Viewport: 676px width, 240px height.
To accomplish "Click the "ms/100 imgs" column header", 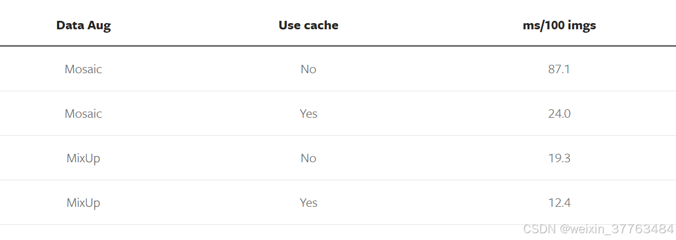I will (x=559, y=25).
